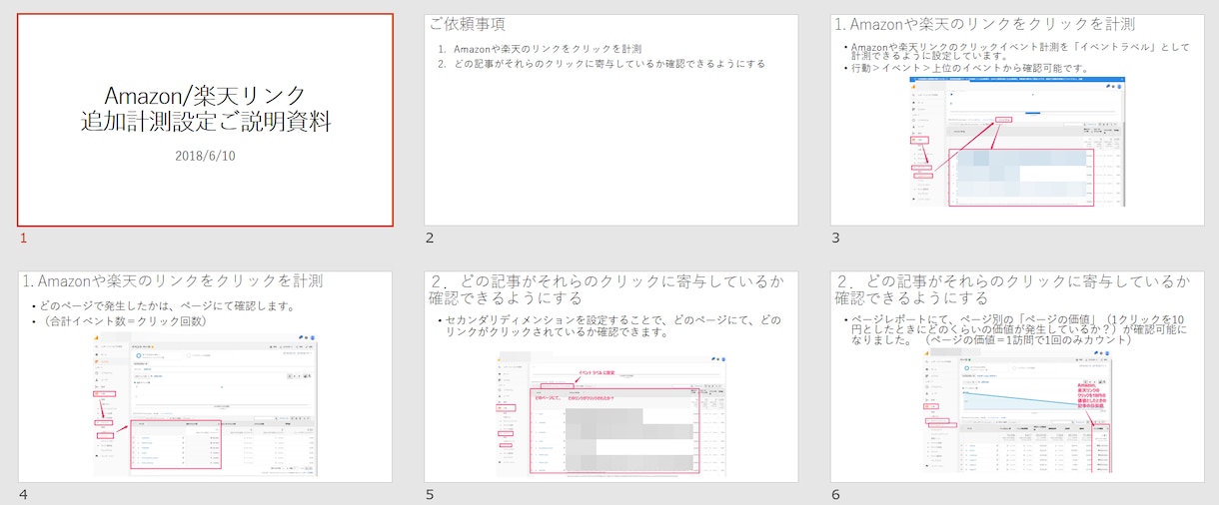The width and height of the screenshot is (1219, 505).
Task: Click slide number label 5
Action: coord(430,495)
